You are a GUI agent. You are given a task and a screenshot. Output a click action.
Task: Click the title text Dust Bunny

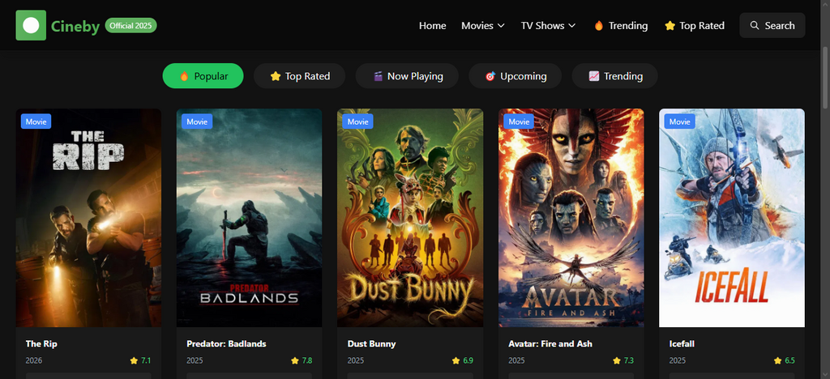(371, 343)
